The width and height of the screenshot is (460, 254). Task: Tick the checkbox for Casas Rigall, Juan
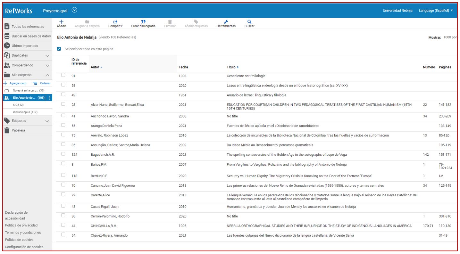pyautogui.click(x=63, y=206)
